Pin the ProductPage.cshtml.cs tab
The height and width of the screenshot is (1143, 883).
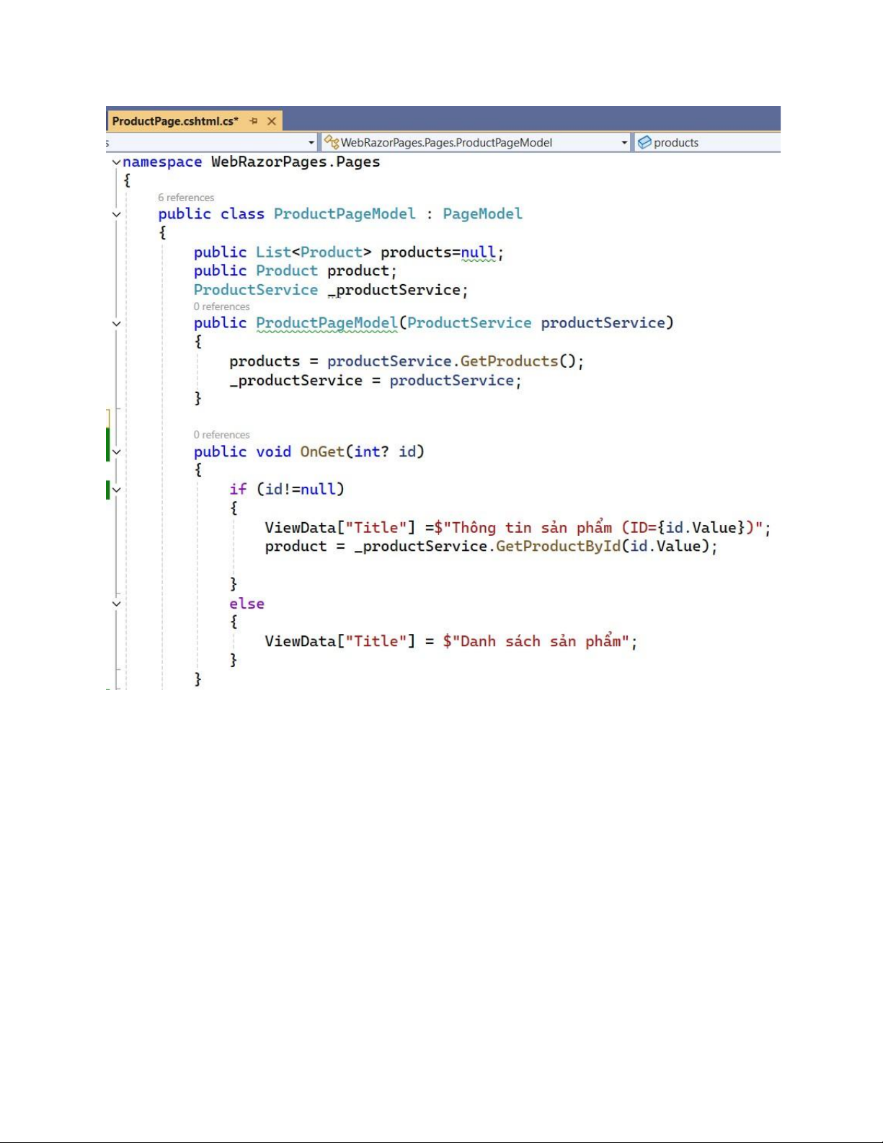tap(254, 121)
